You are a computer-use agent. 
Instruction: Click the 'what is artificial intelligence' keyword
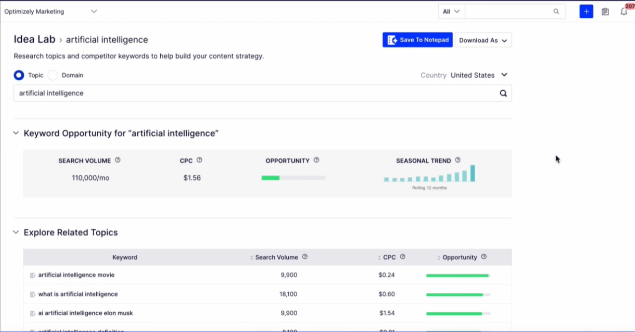78,294
